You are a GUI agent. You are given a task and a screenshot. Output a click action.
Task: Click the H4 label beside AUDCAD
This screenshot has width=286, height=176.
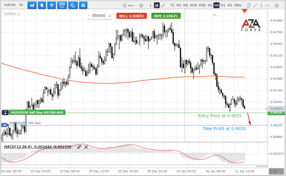click(x=21, y=5)
